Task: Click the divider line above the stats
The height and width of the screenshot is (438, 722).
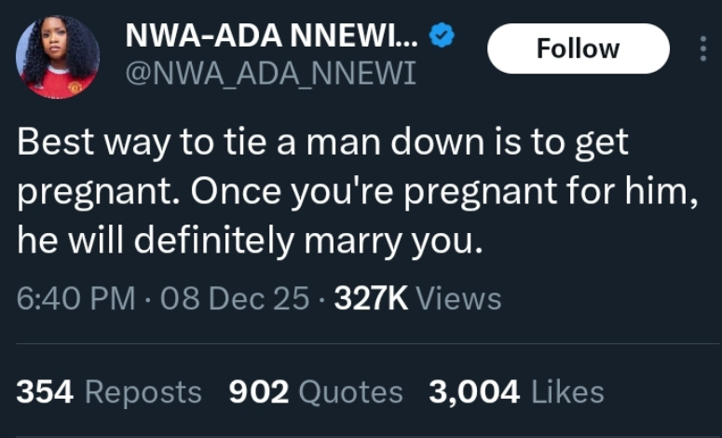Action: [361, 344]
